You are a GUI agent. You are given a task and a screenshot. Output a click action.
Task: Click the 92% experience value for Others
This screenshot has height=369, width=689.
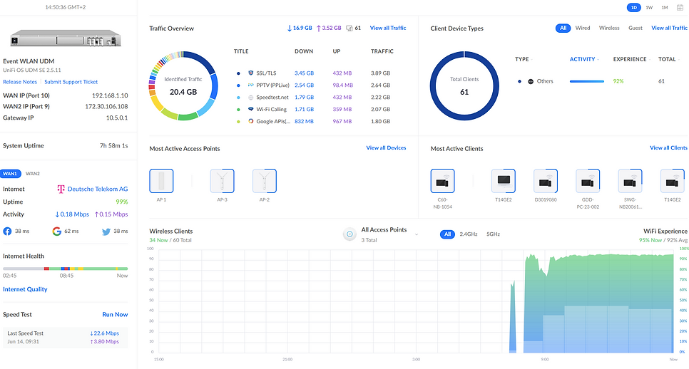(618, 81)
